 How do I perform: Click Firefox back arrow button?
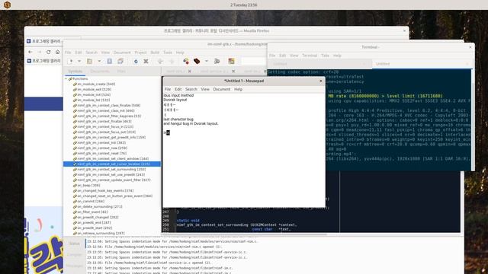point(30,52)
